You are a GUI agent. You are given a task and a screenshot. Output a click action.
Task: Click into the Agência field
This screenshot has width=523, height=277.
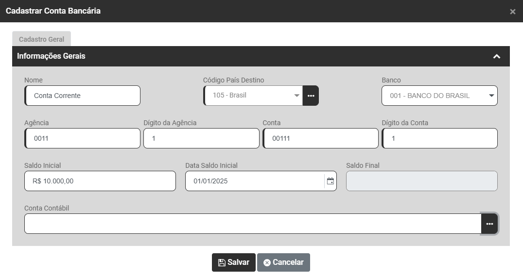(x=83, y=138)
